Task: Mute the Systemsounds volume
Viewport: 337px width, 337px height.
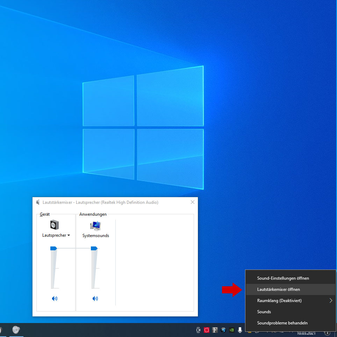Action: click(95, 298)
